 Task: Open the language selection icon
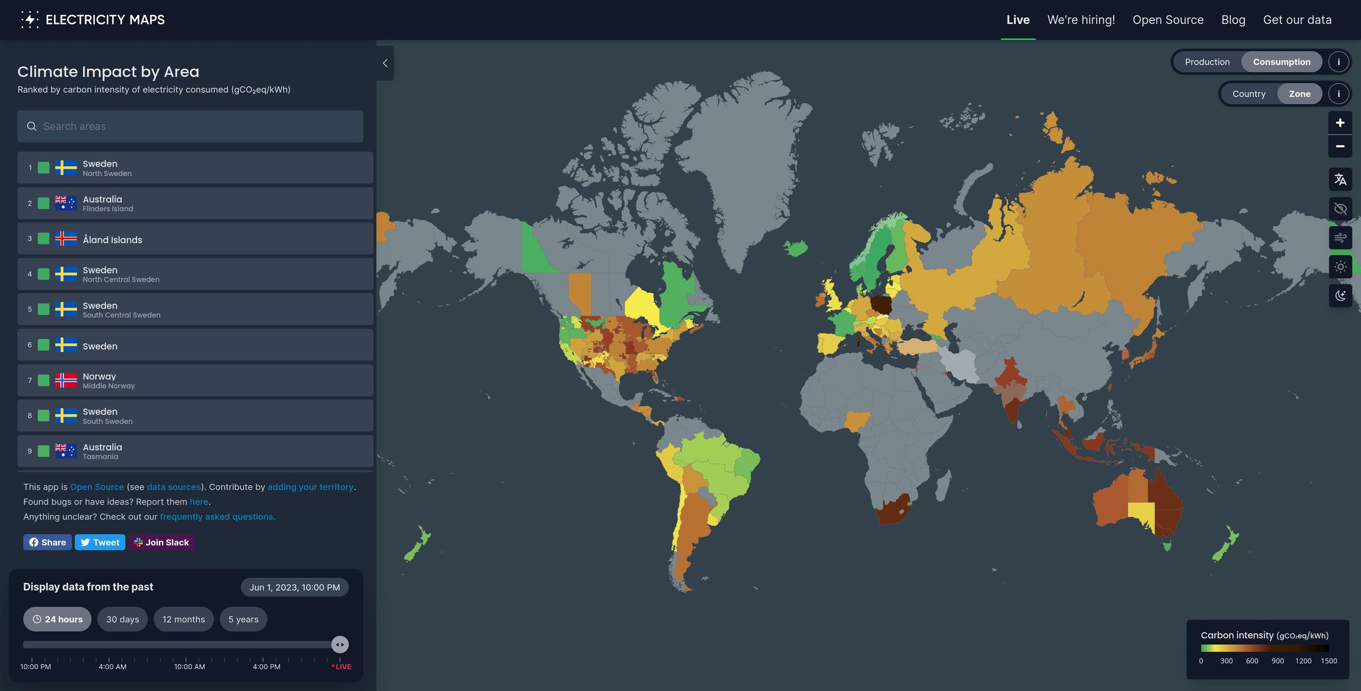pyautogui.click(x=1340, y=180)
